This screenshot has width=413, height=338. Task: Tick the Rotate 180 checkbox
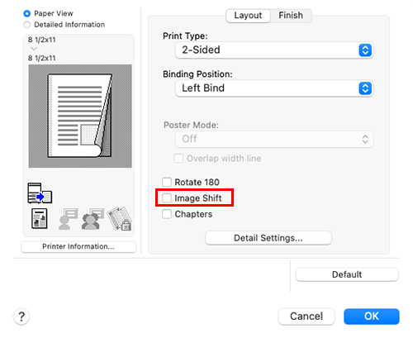pos(167,182)
